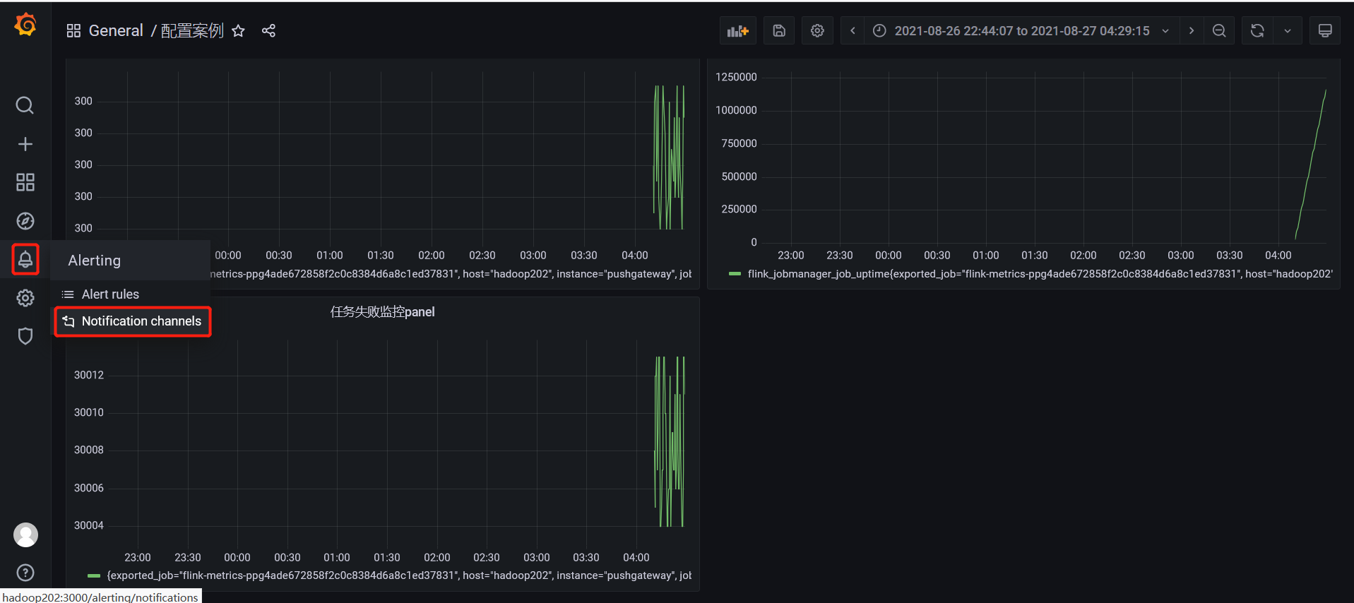Image resolution: width=1354 pixels, height=603 pixels.
Task: Open the refresh interval dropdown
Action: click(1288, 30)
